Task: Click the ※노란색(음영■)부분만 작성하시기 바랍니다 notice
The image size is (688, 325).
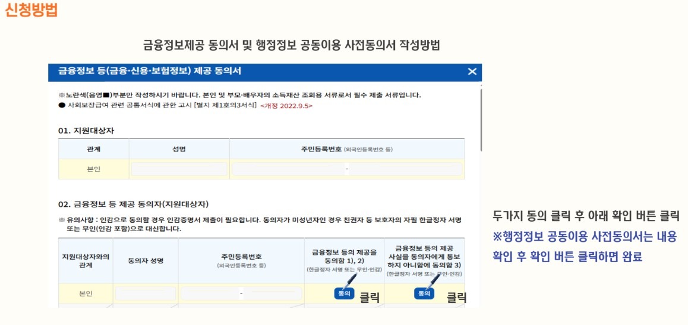Action: click(239, 94)
